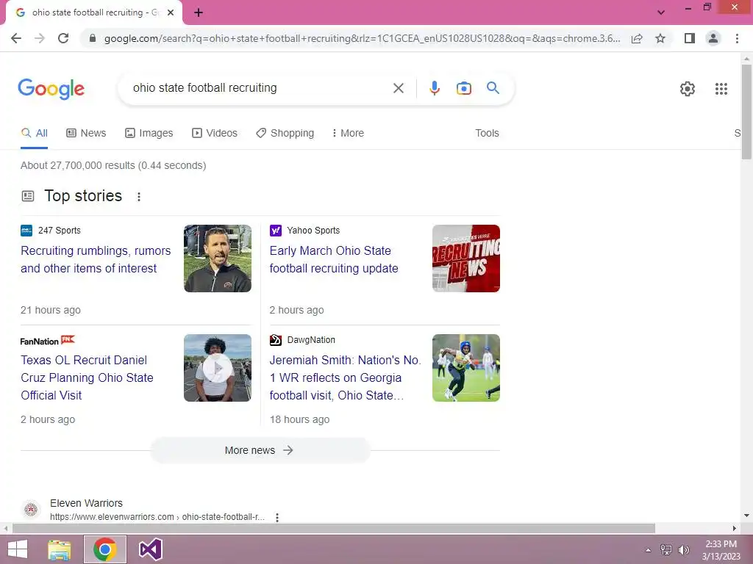Start search by voice microphone
The width and height of the screenshot is (753, 564).
coord(434,88)
